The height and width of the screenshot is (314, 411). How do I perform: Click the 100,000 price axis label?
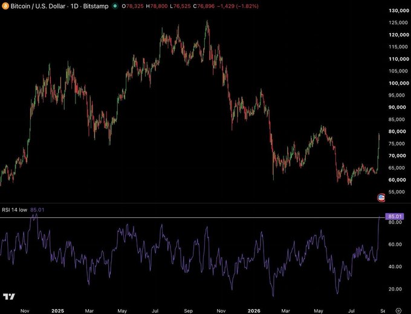pyautogui.click(x=399, y=83)
